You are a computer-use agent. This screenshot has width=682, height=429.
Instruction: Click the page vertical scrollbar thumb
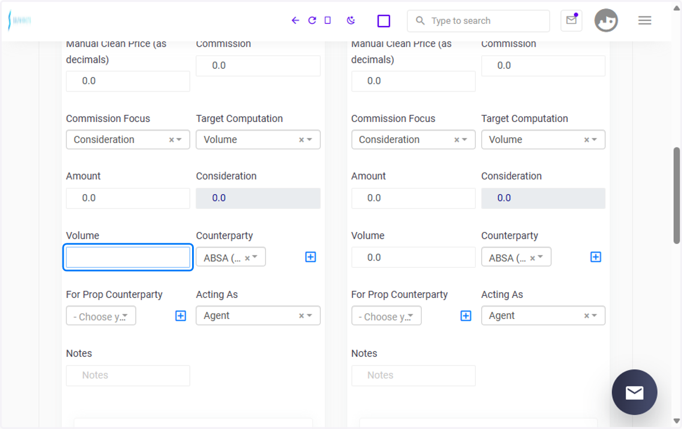pos(676,196)
